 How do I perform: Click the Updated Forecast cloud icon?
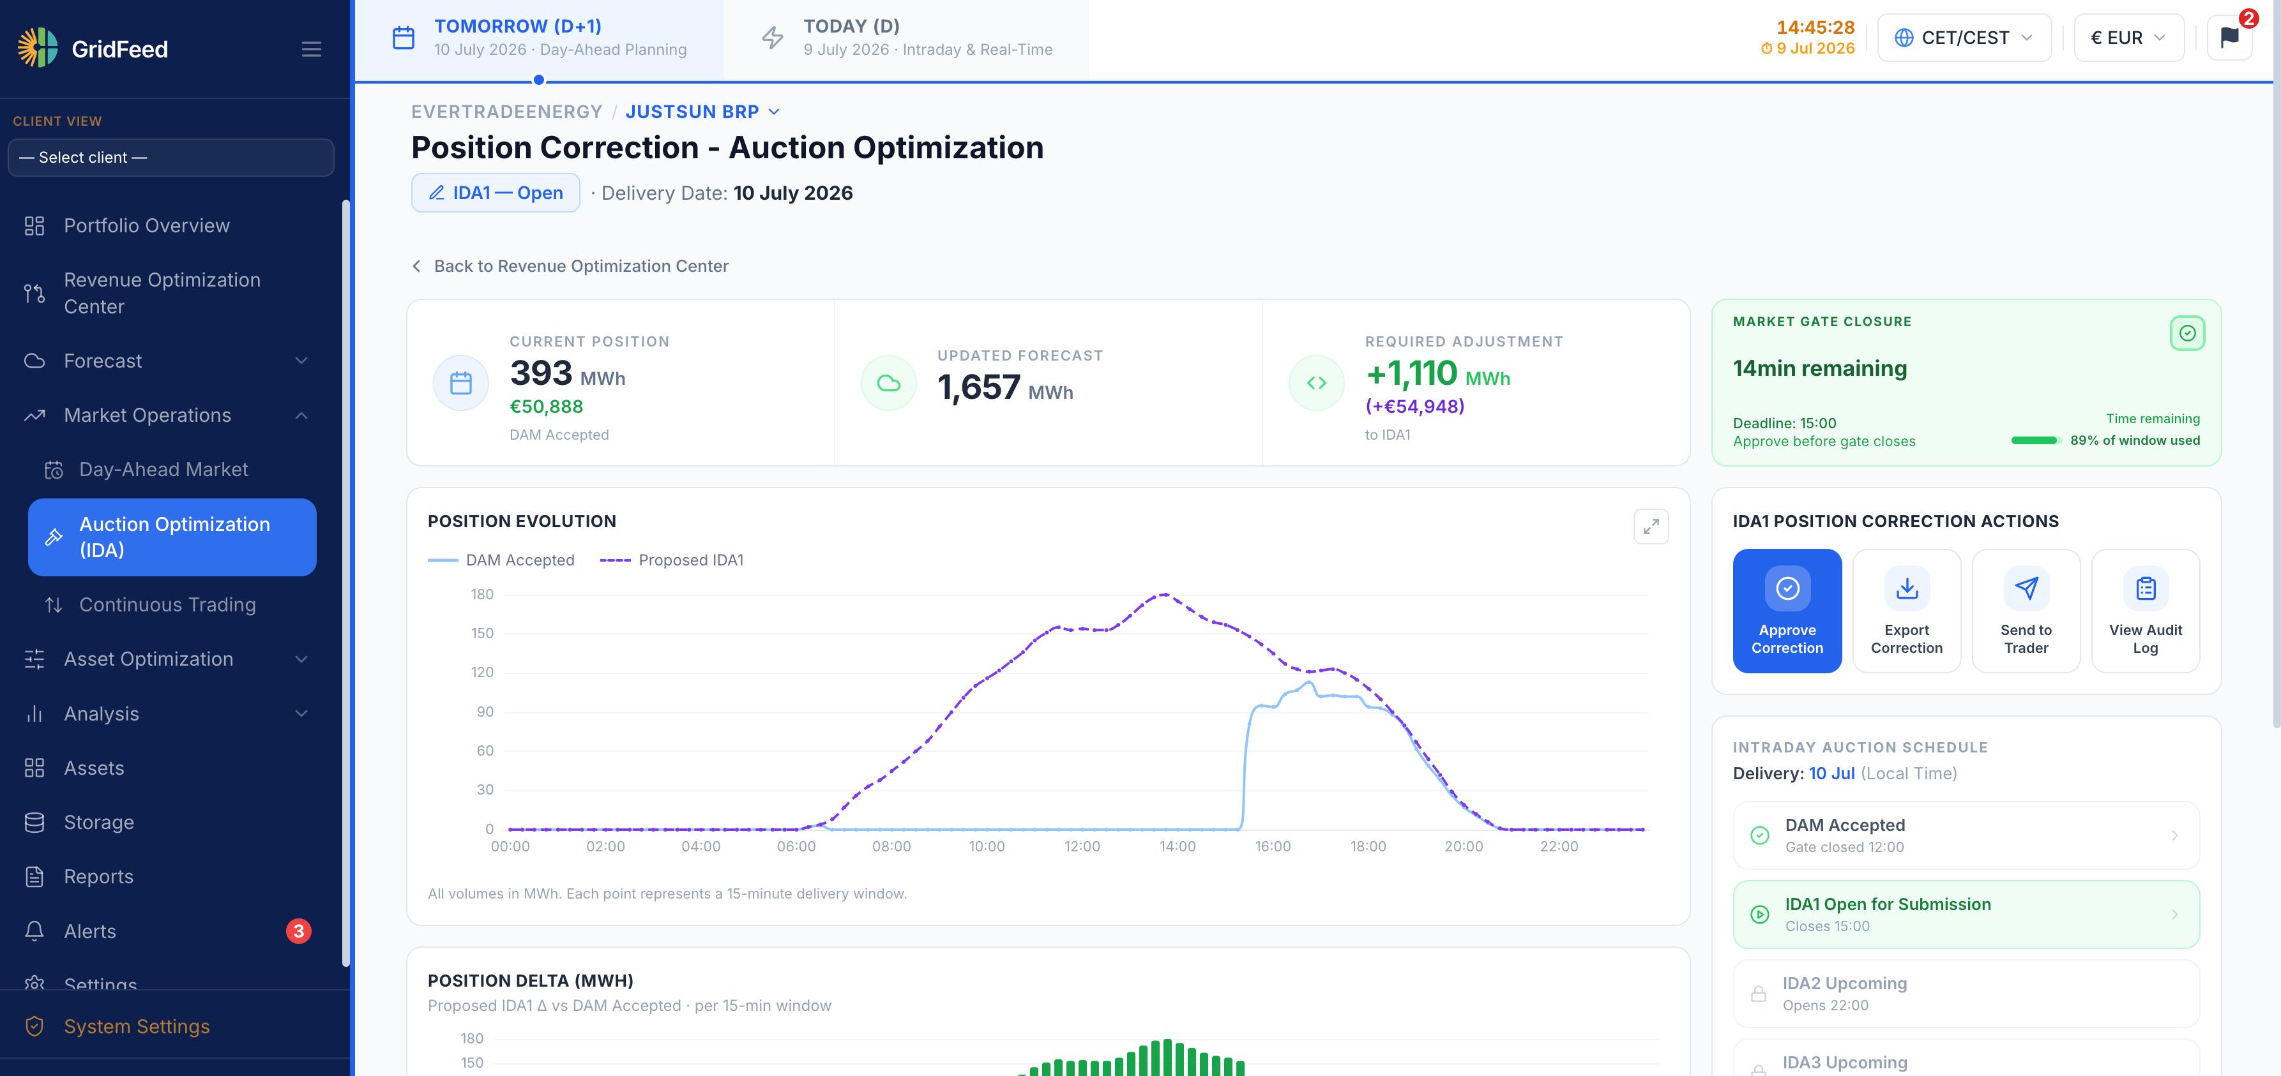click(x=888, y=383)
